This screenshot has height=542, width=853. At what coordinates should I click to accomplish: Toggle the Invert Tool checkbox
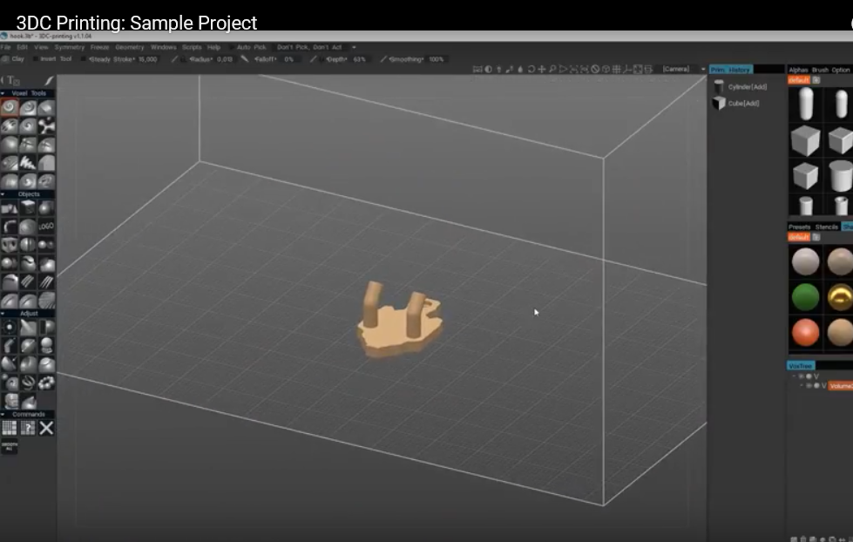click(x=36, y=58)
